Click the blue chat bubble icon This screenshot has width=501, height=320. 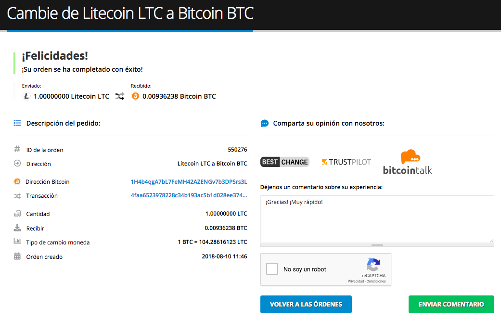point(265,123)
